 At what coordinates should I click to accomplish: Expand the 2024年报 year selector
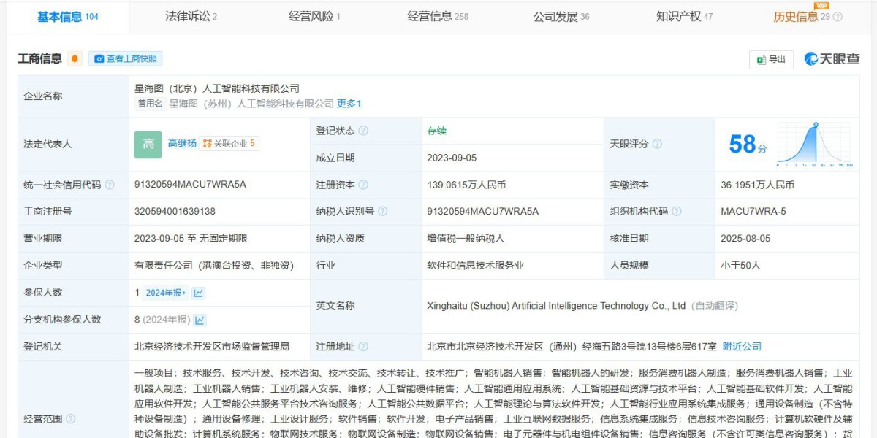coord(165,293)
